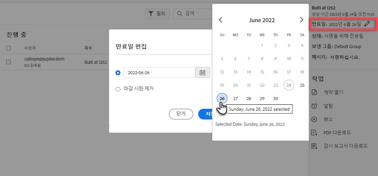Tick the select-all checkbox in table header
Screen dimensions: 378x176
tap(9, 48)
